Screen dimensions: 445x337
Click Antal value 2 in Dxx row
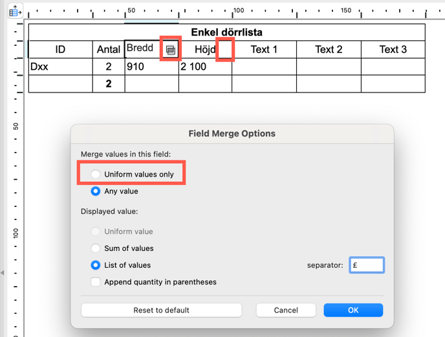(109, 67)
